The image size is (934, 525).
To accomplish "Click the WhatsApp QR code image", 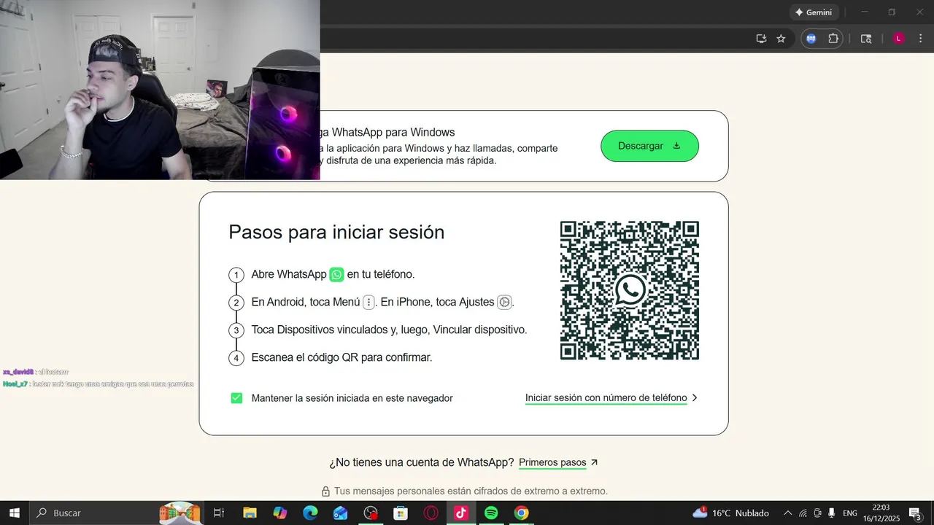I will 630,290.
